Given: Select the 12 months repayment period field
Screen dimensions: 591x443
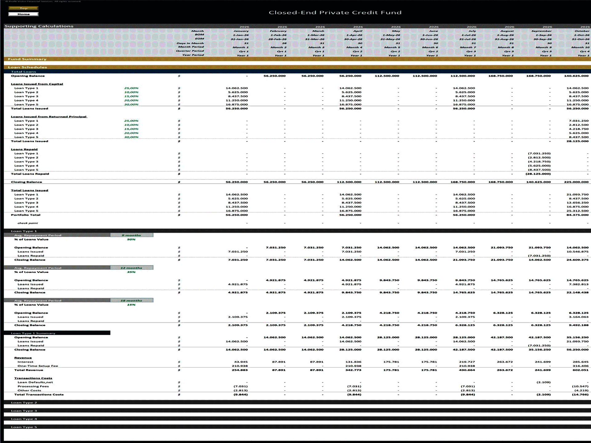Looking at the screenshot, I should click(x=132, y=268).
